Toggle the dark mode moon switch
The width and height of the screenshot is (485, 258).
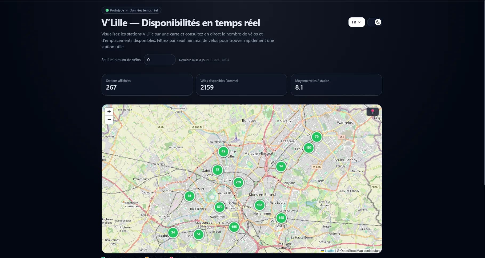375,22
